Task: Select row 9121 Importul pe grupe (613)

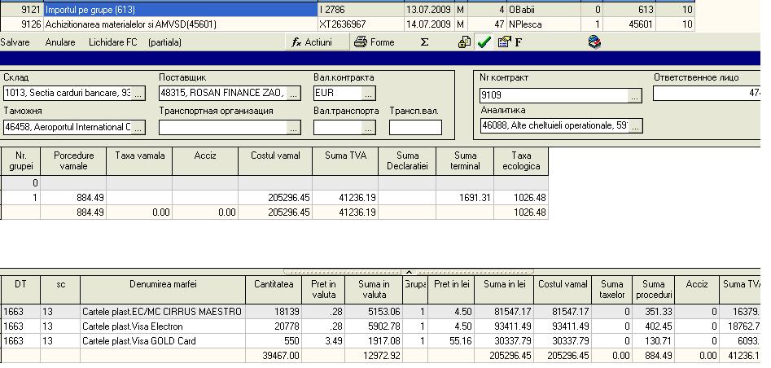Action: pyautogui.click(x=347, y=9)
